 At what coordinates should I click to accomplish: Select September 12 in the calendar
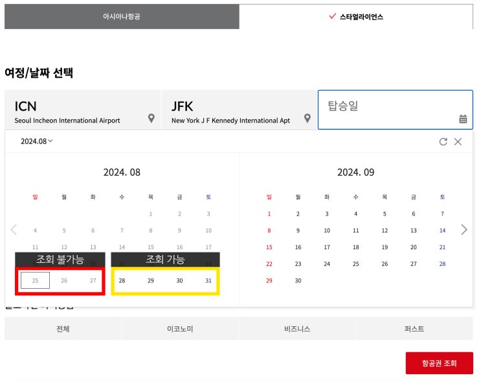pyautogui.click(x=385, y=230)
